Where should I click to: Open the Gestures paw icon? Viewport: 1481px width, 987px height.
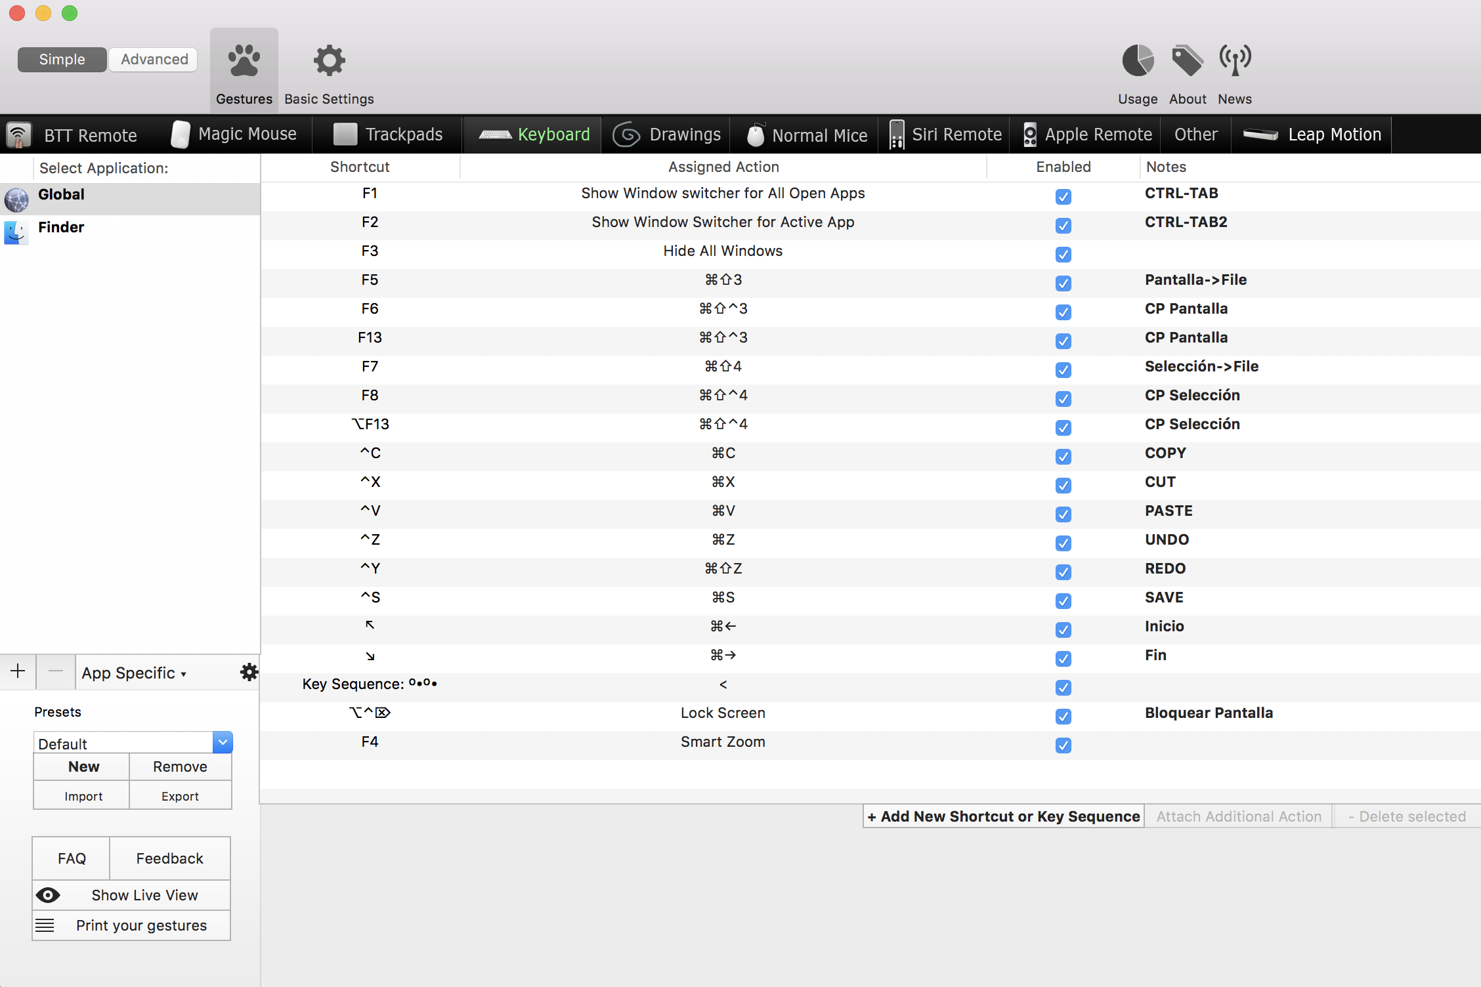coord(244,61)
